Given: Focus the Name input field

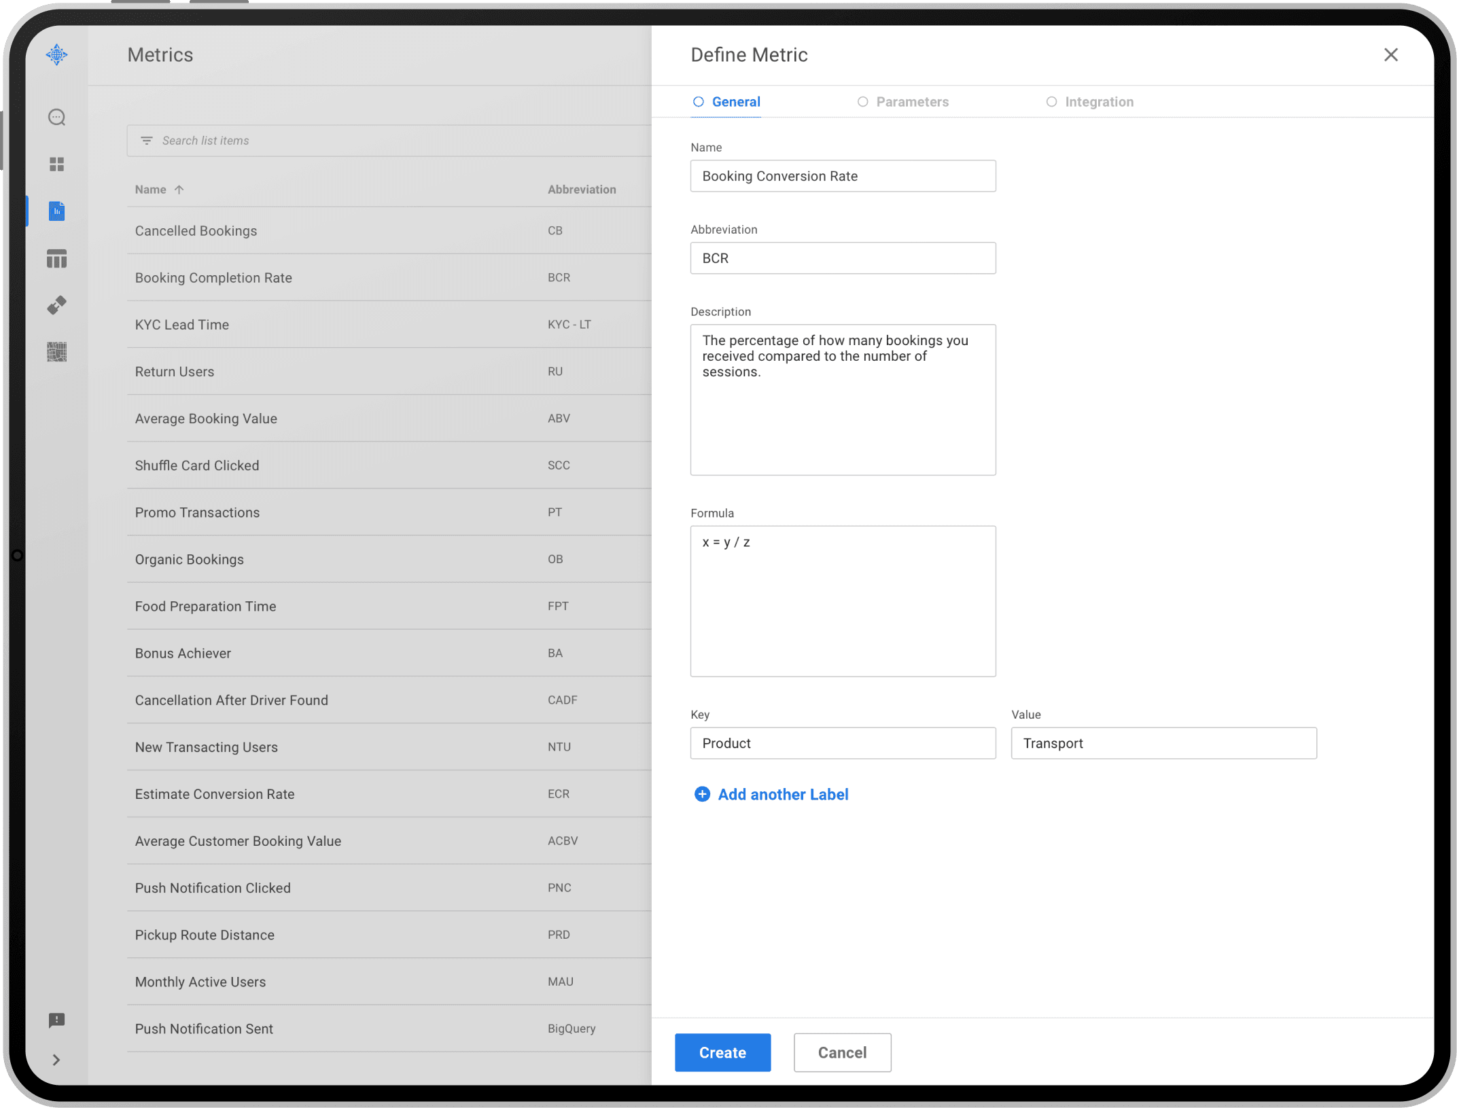Looking at the screenshot, I should tap(843, 176).
